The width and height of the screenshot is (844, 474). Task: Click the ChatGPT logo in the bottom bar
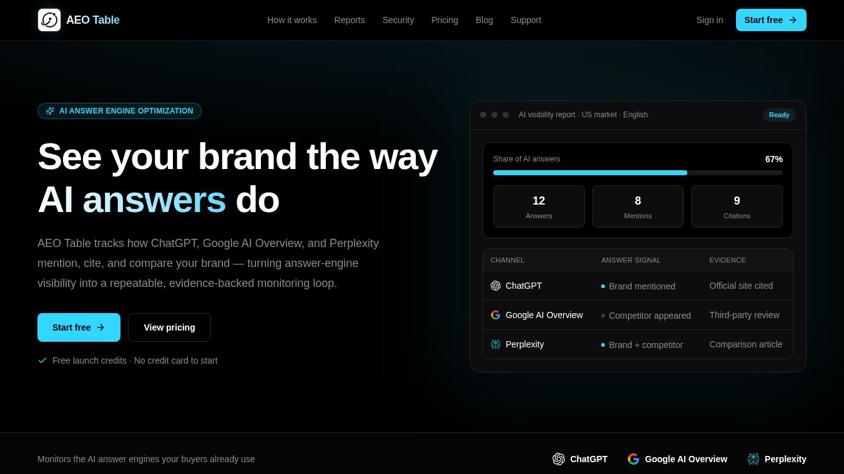(559, 459)
